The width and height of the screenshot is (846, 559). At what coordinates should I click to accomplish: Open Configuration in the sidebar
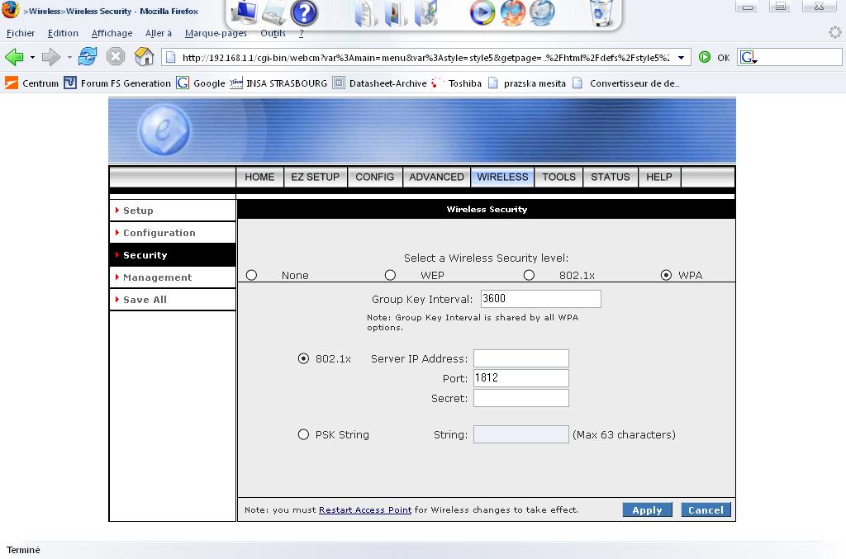pyautogui.click(x=173, y=233)
